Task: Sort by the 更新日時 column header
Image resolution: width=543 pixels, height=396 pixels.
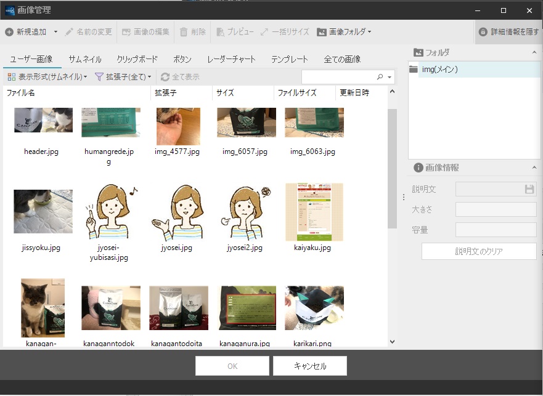Action: [x=361, y=93]
